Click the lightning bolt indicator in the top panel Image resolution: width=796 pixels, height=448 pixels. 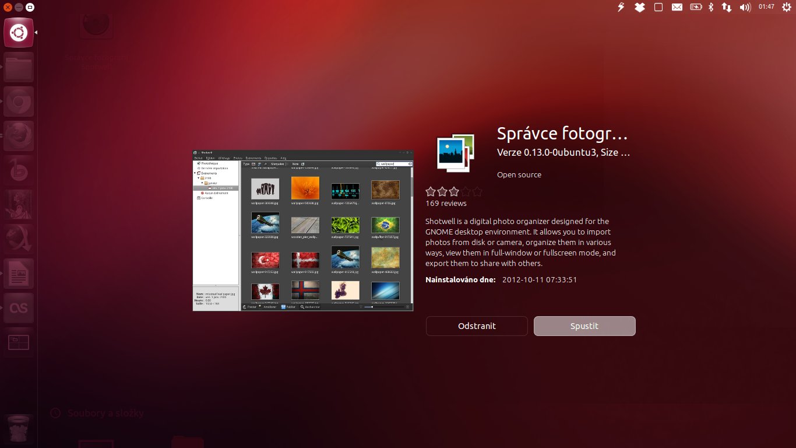pos(621,7)
